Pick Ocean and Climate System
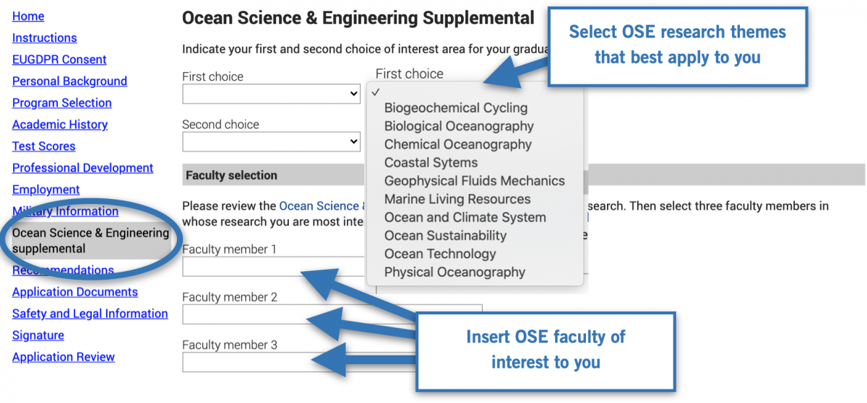The image size is (867, 403). tap(465, 218)
